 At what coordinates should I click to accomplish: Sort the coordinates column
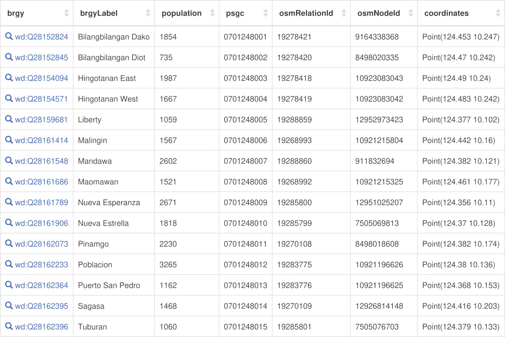[x=498, y=13]
